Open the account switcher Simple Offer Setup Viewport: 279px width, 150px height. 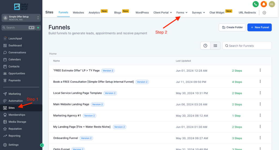pyautogui.click(x=21, y=18)
